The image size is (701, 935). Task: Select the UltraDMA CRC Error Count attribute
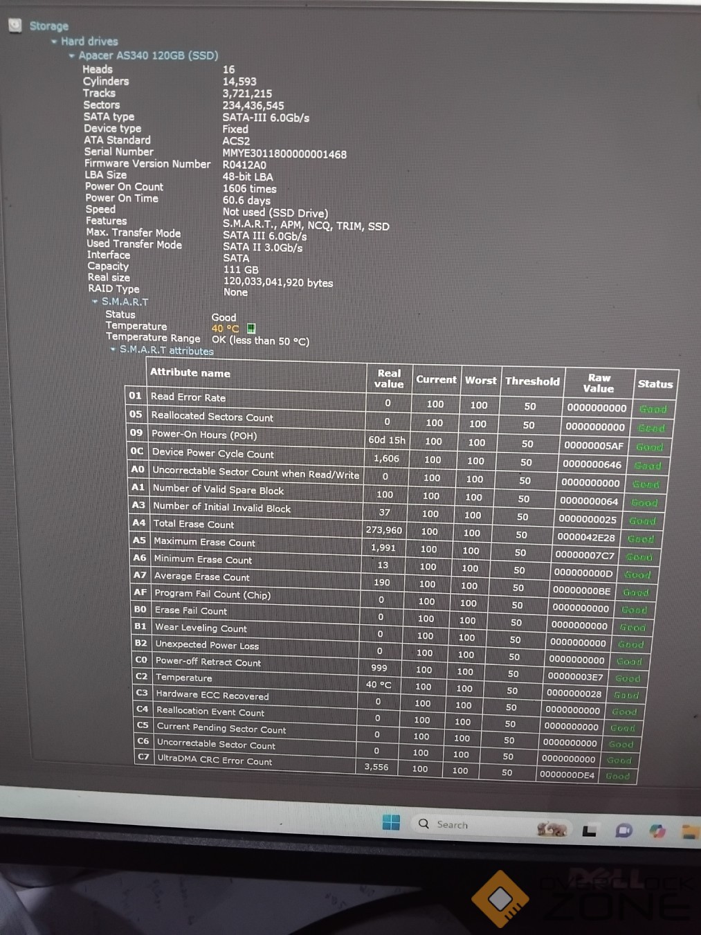pos(215,760)
